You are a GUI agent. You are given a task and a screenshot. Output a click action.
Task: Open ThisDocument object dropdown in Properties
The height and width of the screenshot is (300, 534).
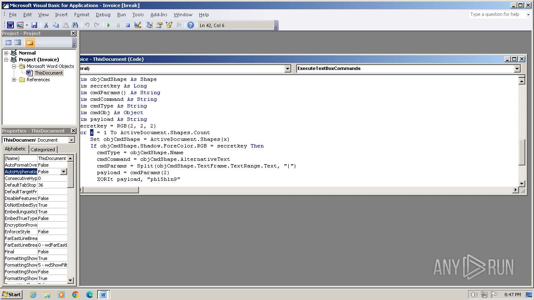pos(71,140)
